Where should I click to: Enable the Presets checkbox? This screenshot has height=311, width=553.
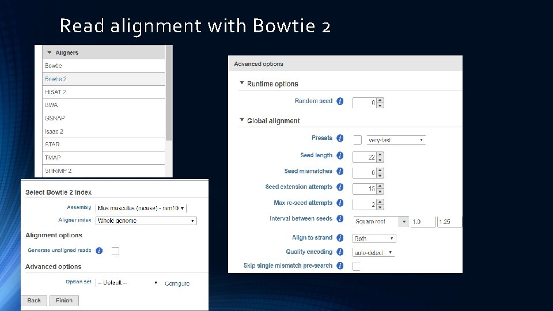(357, 140)
